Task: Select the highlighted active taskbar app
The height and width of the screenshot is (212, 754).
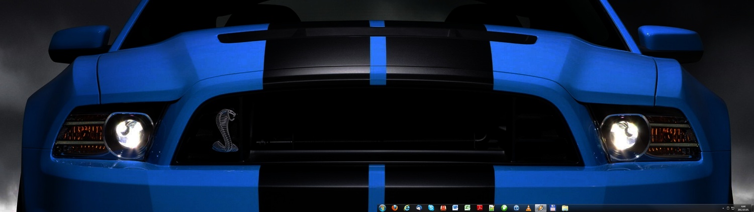Action: tap(540, 208)
